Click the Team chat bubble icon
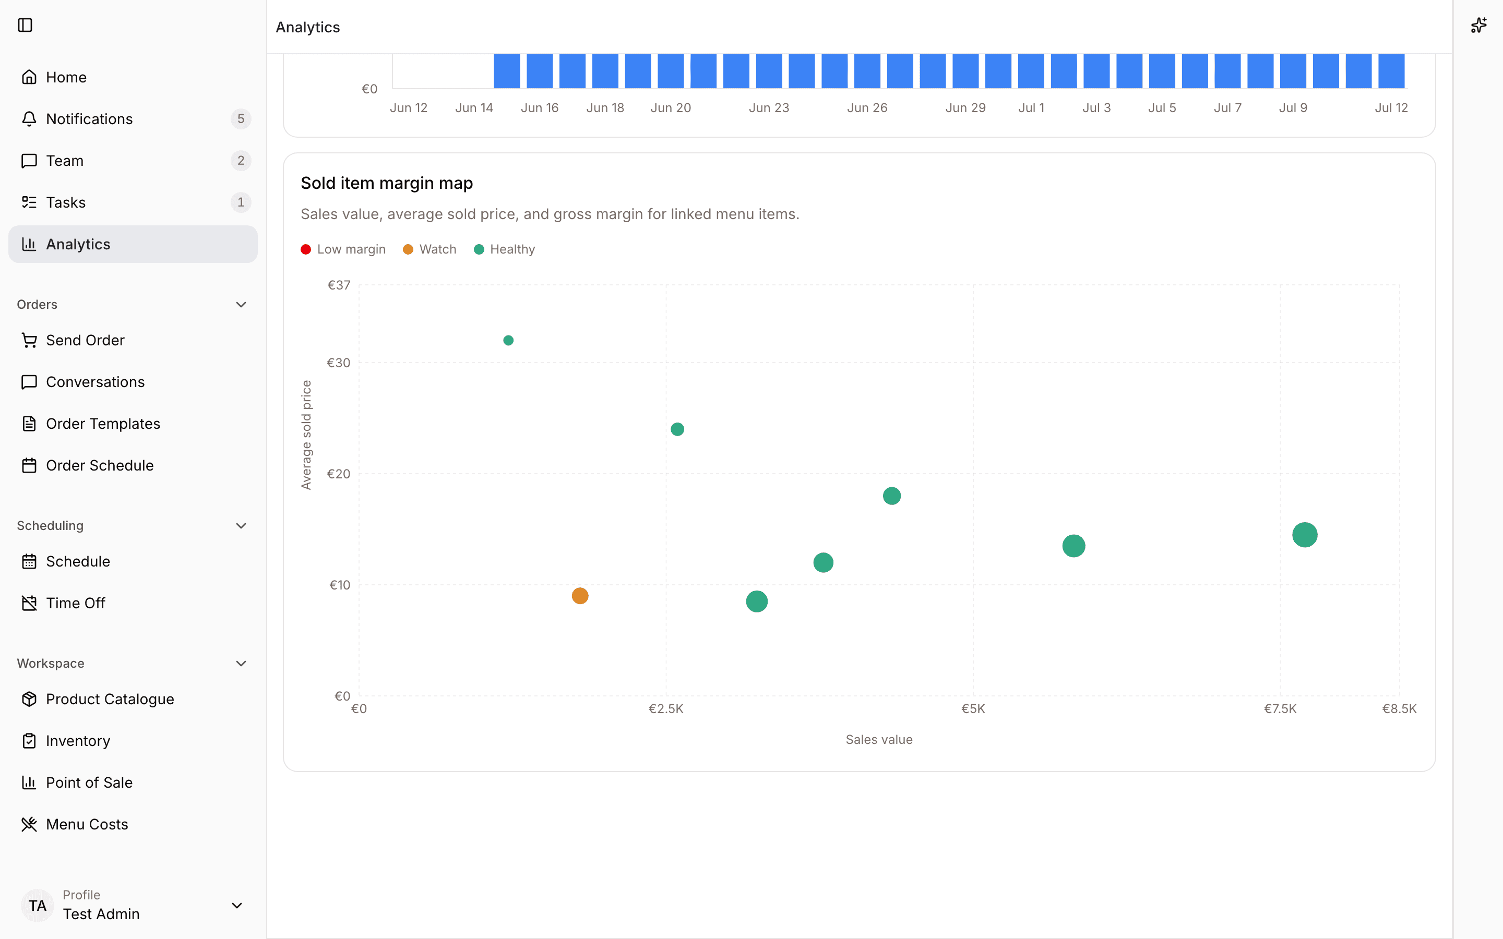The width and height of the screenshot is (1503, 939). tap(29, 160)
